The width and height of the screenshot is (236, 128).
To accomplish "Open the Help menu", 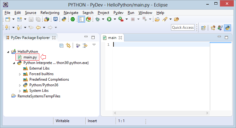I will point(160,13).
